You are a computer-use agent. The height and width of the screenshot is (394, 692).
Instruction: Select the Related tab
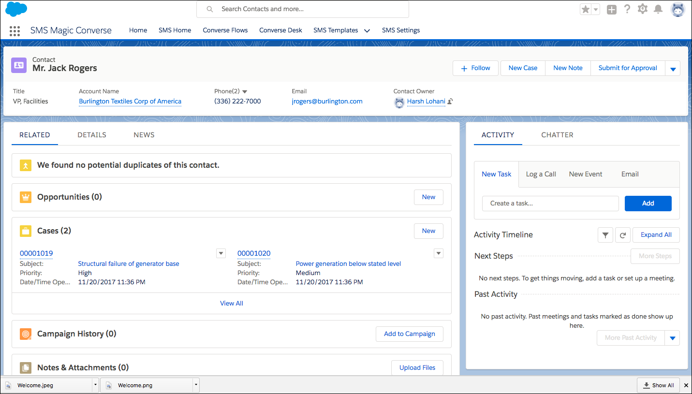pos(35,135)
